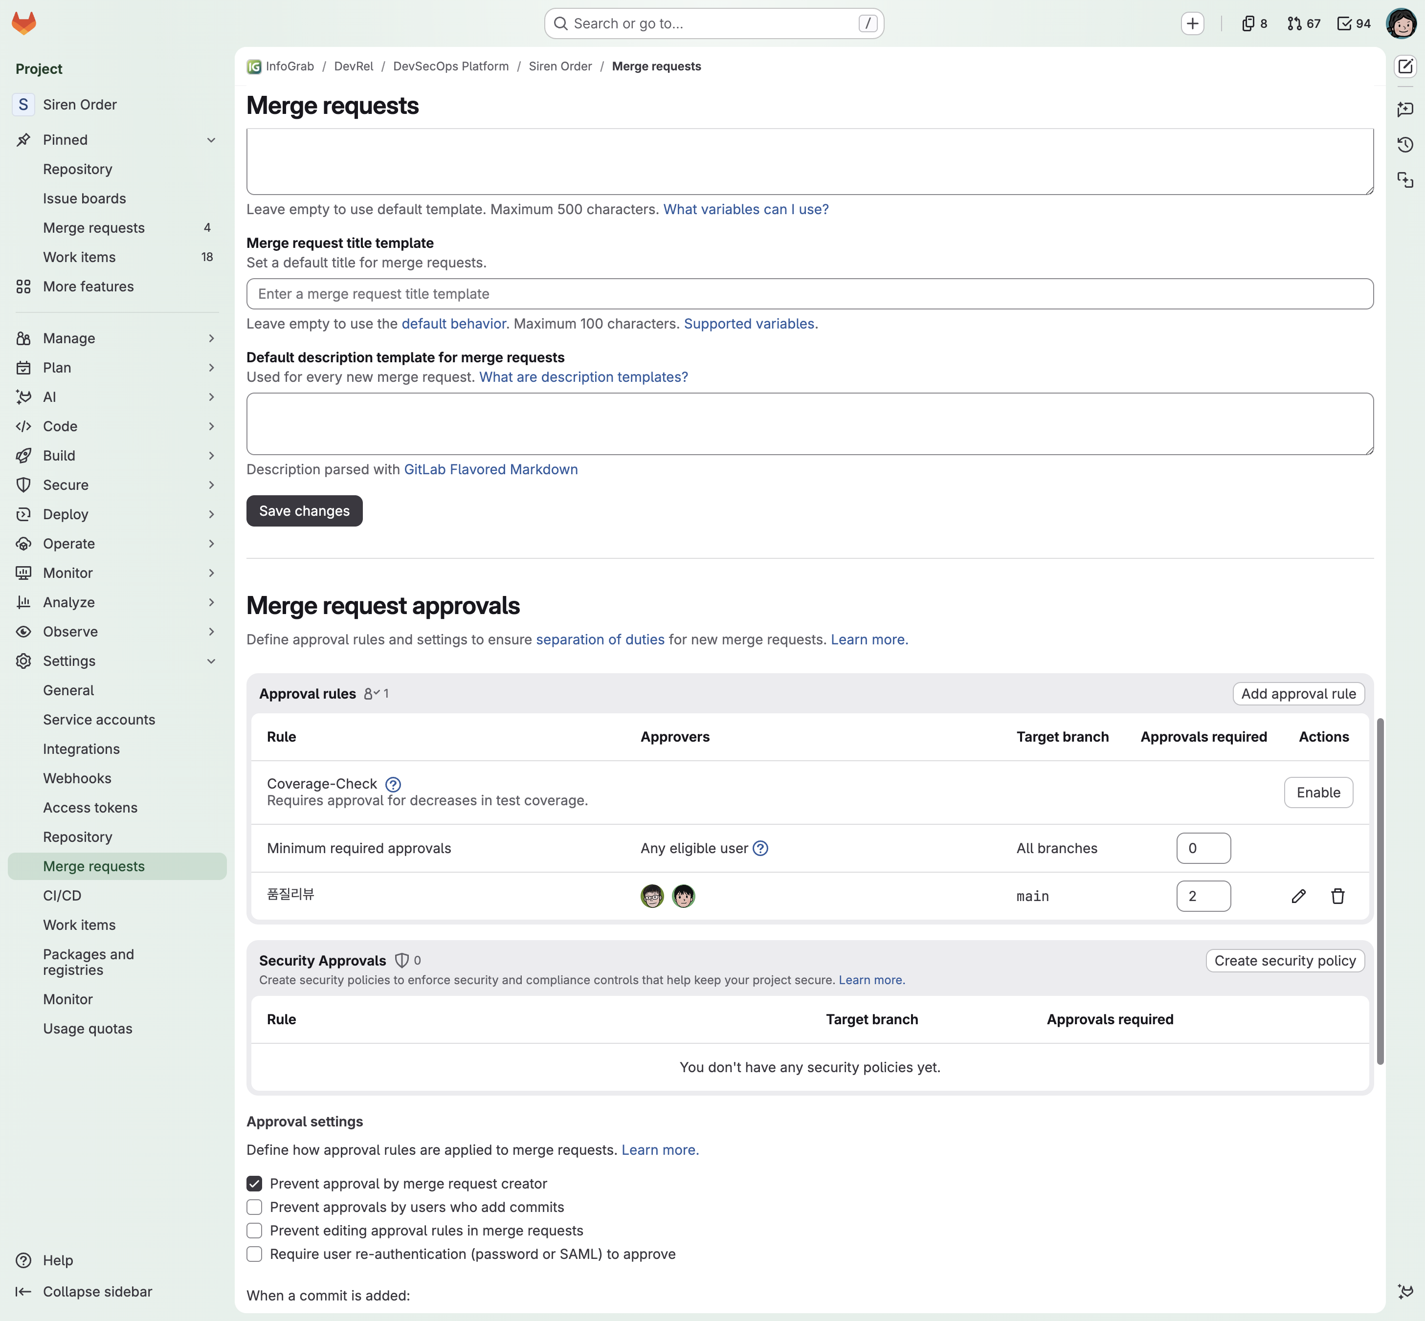The height and width of the screenshot is (1321, 1425).
Task: Open the recent history icon in right rail
Action: pos(1405,144)
